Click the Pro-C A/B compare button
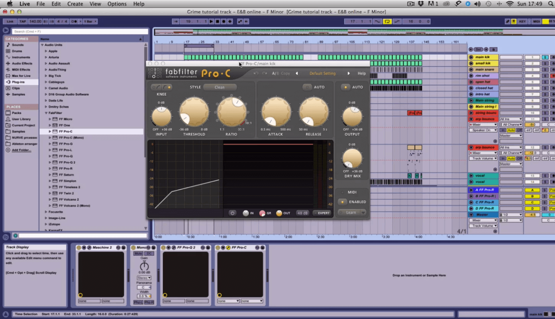Viewport: 555px width, 319px height. coord(275,73)
